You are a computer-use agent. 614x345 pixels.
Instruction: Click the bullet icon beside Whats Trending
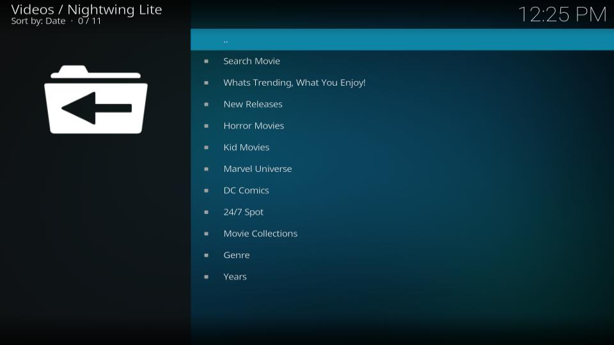[x=207, y=82]
